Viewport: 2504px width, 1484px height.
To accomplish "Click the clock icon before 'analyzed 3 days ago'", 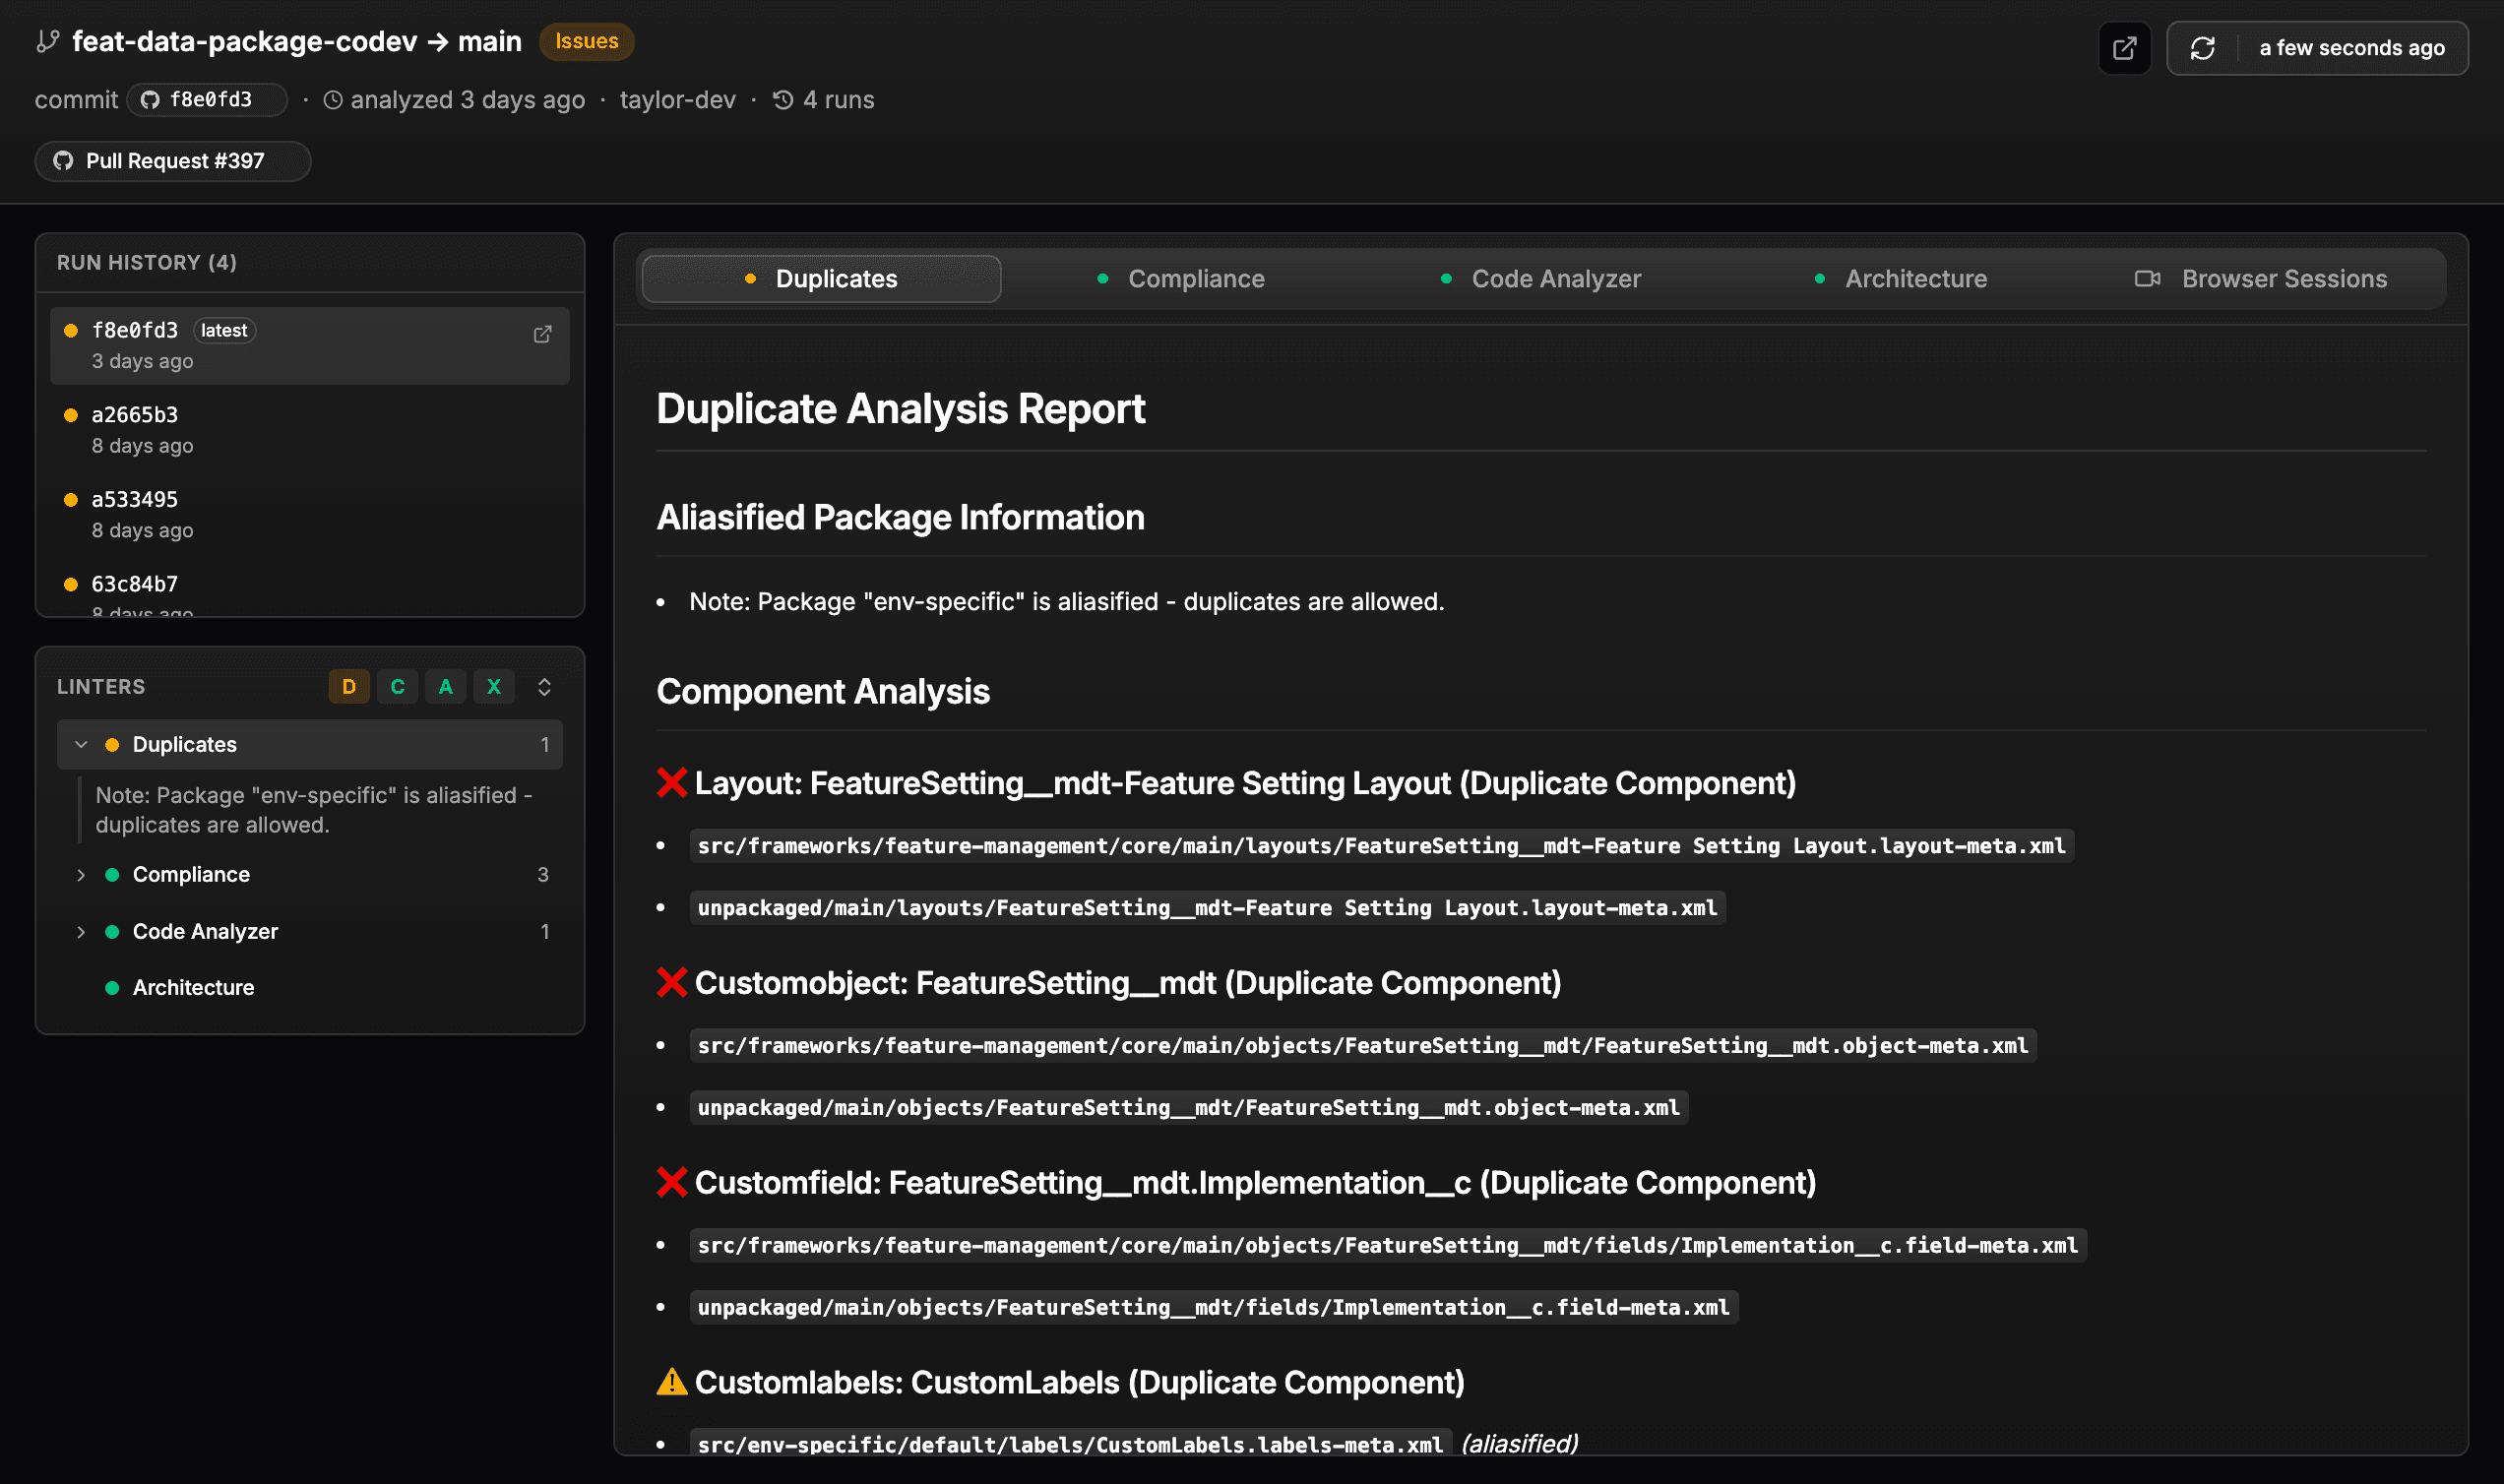I will click(x=333, y=100).
